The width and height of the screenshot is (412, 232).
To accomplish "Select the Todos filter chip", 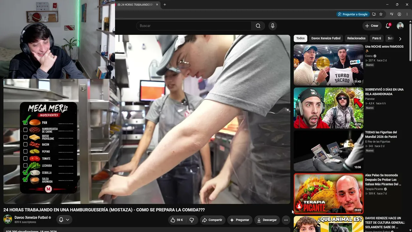I will (300, 38).
